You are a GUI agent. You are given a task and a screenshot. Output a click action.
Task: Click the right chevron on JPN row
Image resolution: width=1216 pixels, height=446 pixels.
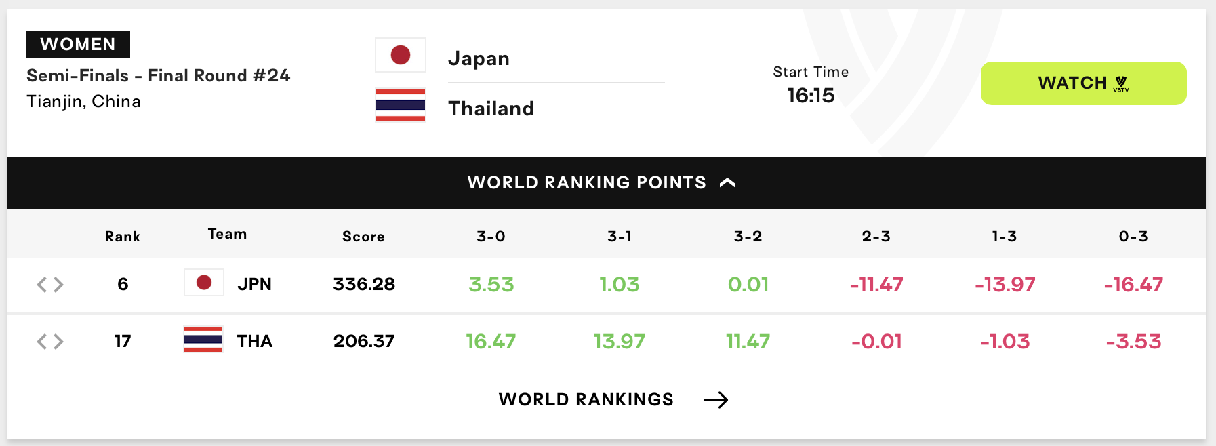(x=59, y=285)
